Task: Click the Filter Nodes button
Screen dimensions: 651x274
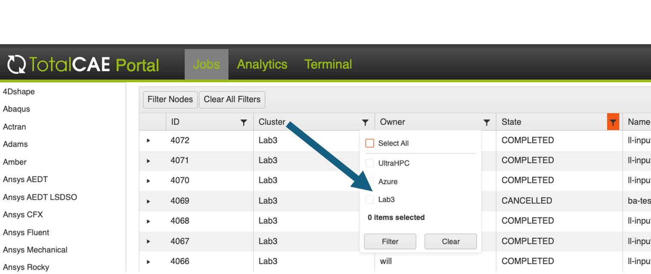Action: pos(170,99)
